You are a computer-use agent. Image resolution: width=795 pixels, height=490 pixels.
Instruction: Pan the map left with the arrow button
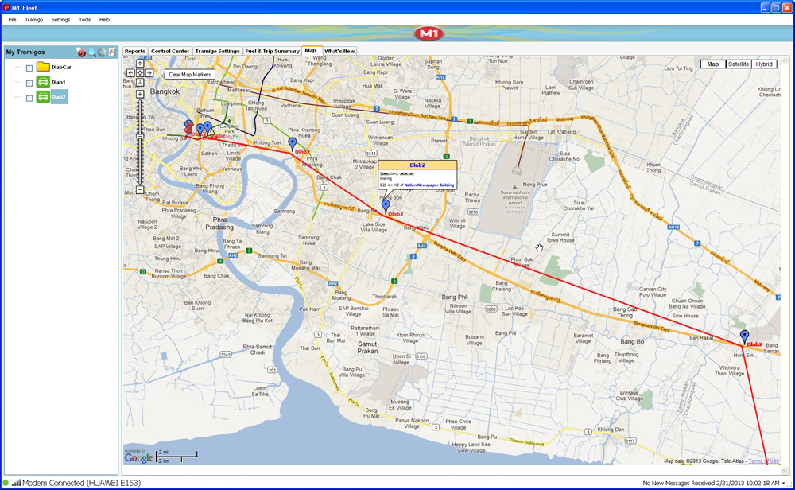click(x=130, y=73)
